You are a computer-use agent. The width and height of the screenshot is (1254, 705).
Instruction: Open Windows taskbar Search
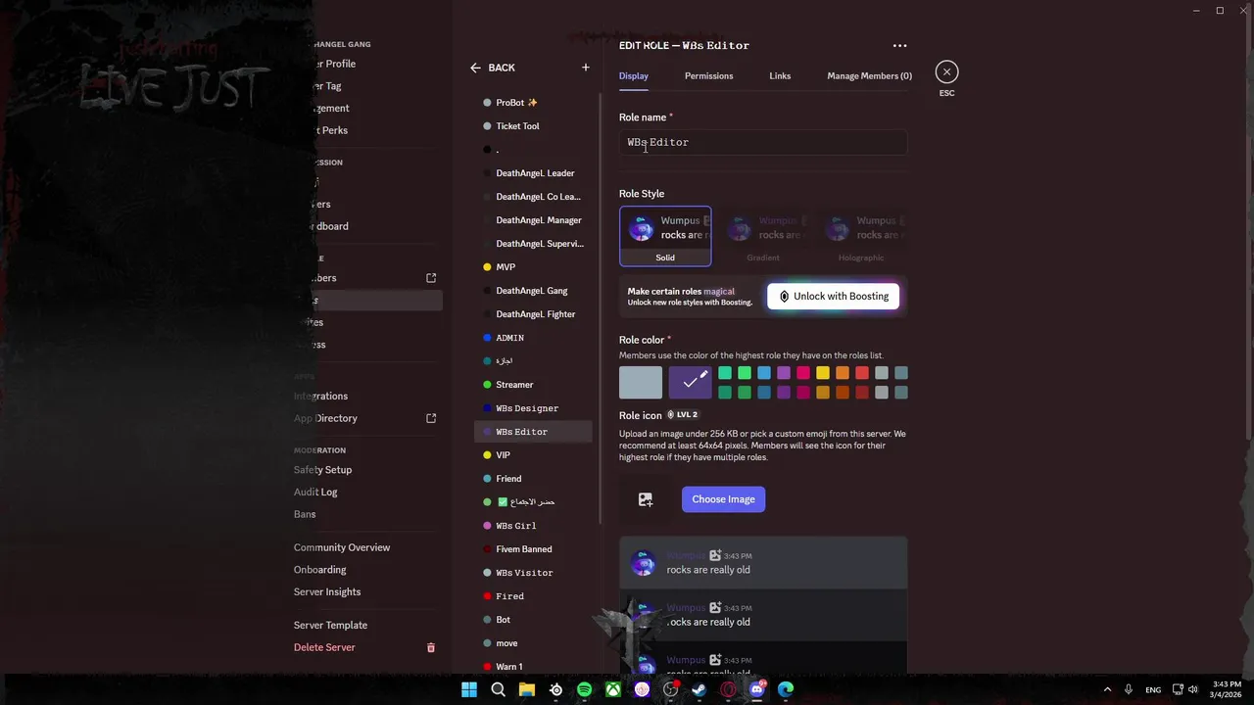(x=498, y=689)
